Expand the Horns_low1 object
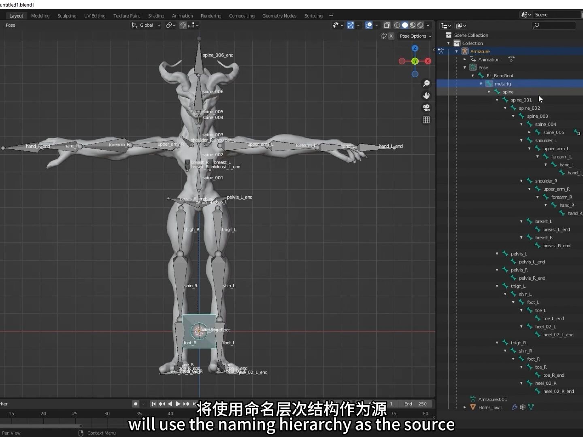Image resolution: width=583 pixels, height=437 pixels. 465,407
